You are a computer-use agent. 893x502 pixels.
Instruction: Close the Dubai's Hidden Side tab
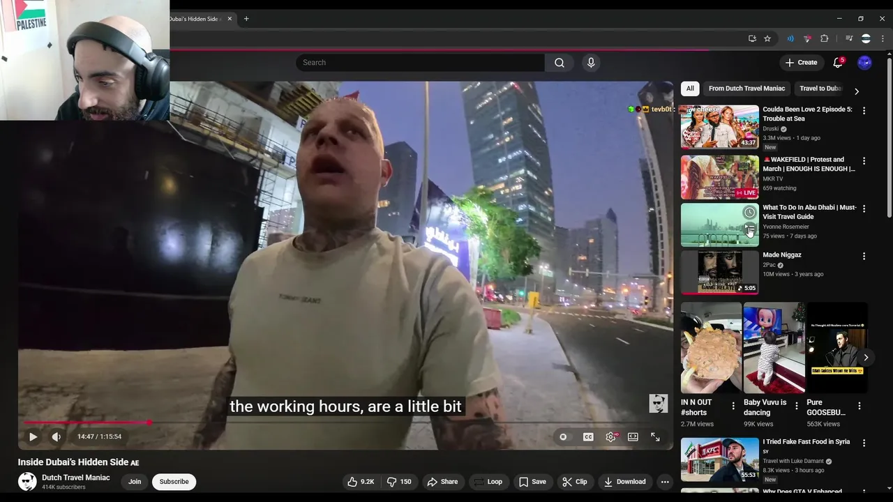[x=230, y=19]
